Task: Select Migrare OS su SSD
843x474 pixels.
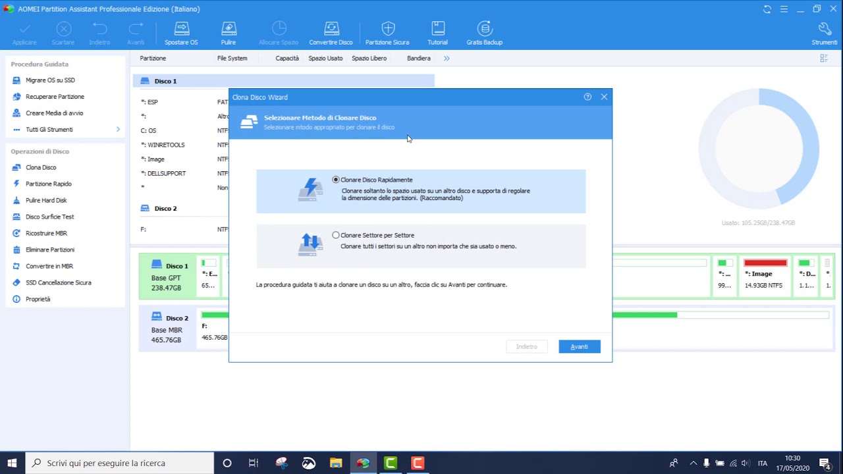Action: (50, 80)
